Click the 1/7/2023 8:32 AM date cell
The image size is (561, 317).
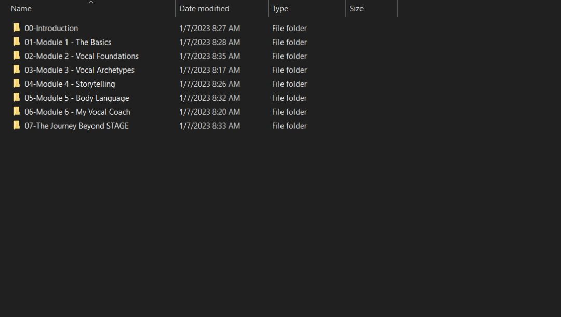coord(209,98)
